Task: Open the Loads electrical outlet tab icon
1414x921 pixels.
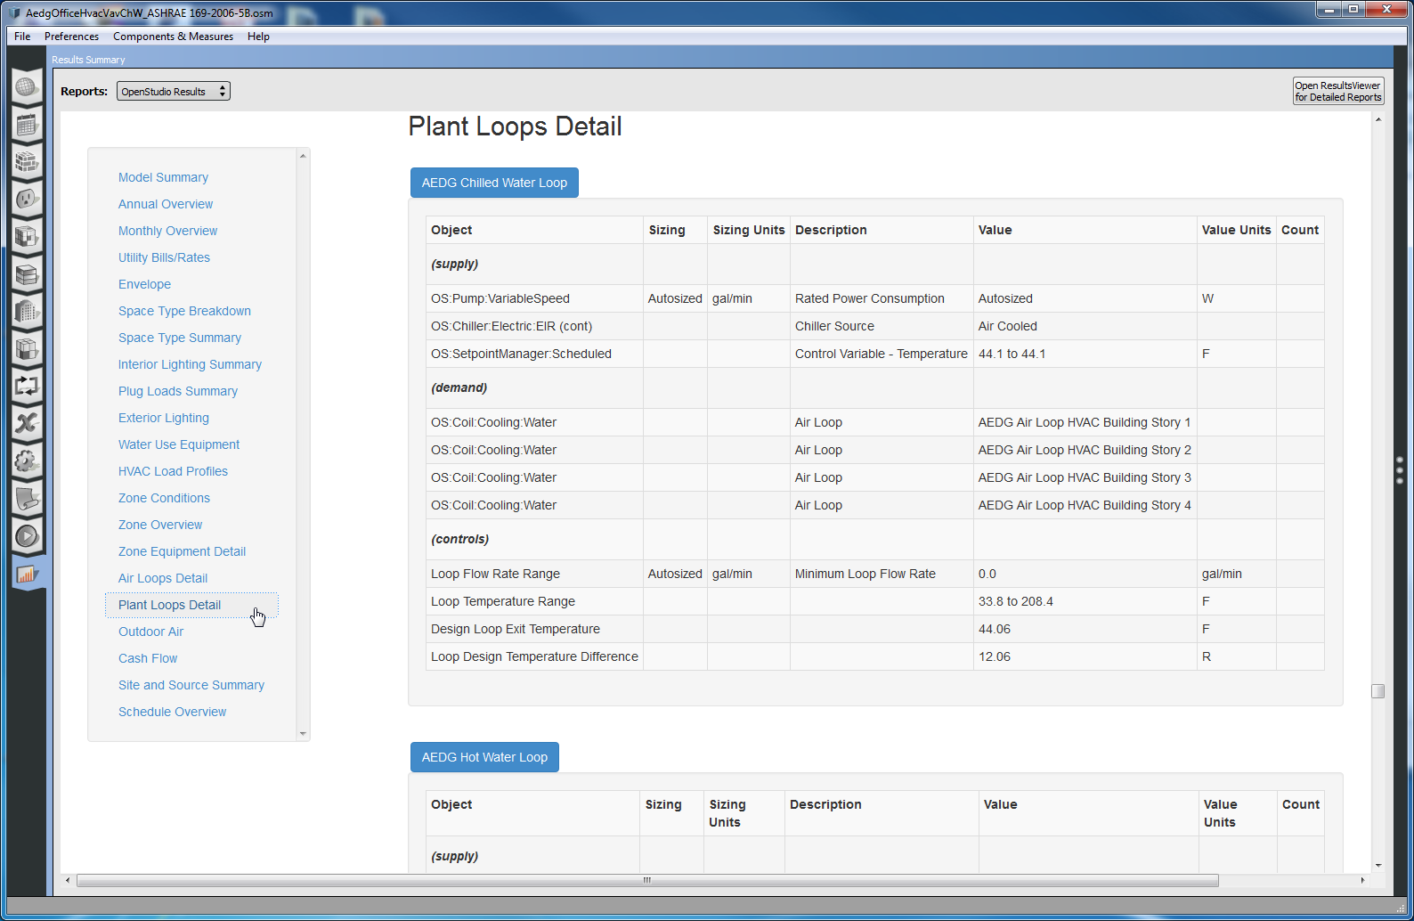Action: [27, 199]
